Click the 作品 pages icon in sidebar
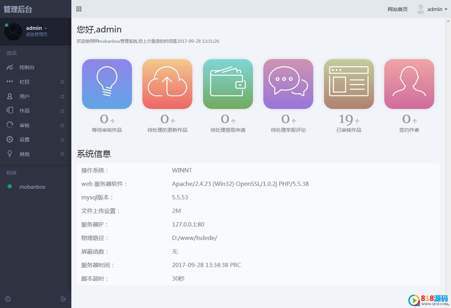This screenshot has width=451, height=308. 10,110
